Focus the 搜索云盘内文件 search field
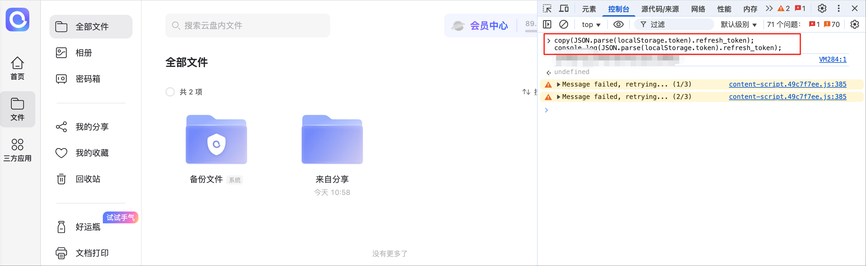The height and width of the screenshot is (266, 866). [247, 25]
